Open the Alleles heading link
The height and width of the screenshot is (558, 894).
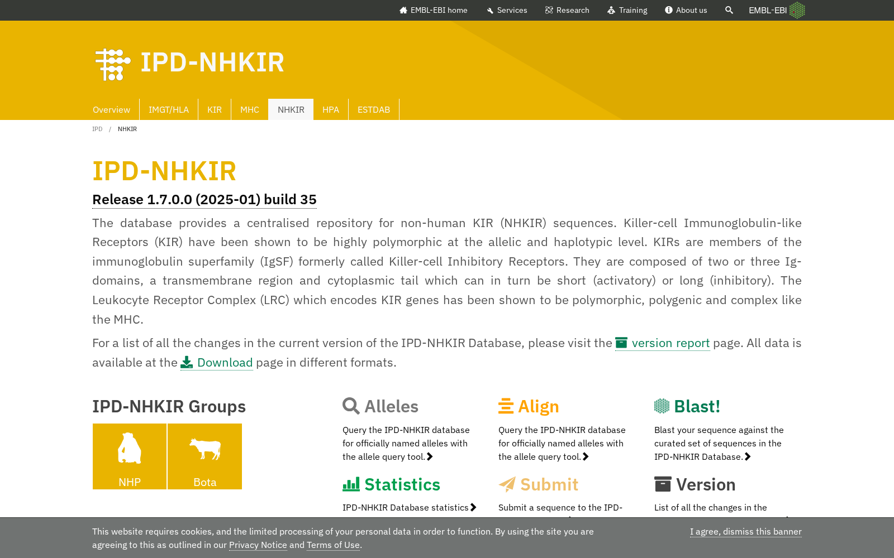[x=381, y=406]
